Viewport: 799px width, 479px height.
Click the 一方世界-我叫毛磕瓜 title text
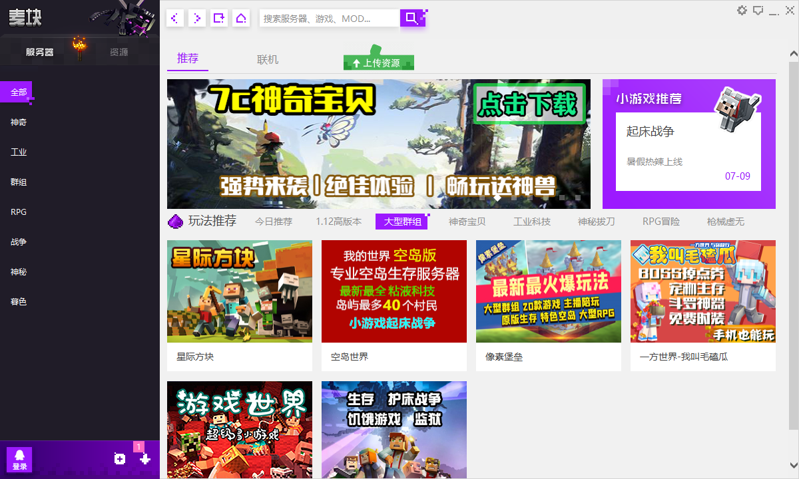click(x=684, y=357)
